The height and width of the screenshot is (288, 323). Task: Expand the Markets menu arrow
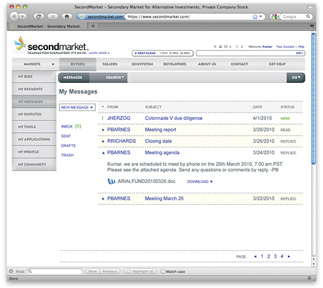(x=53, y=64)
